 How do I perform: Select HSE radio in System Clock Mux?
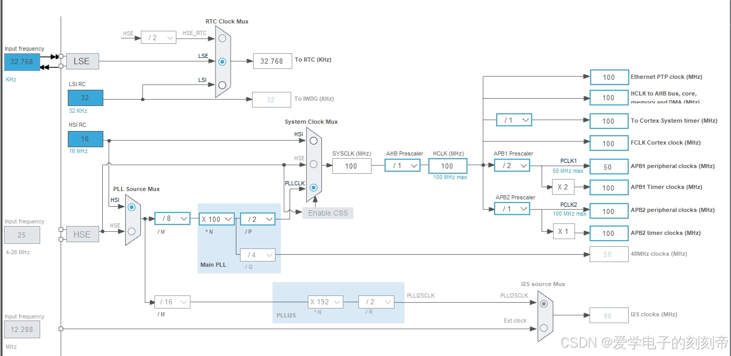pyautogui.click(x=314, y=164)
